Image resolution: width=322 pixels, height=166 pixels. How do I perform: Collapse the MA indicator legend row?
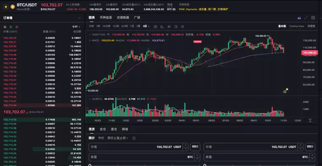coord(90,40)
